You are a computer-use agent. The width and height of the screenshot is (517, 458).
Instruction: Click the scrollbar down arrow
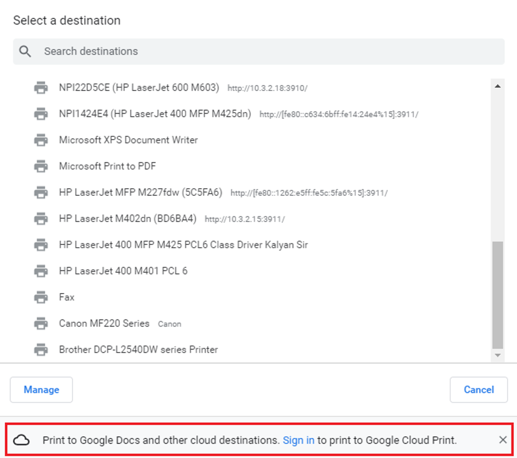tap(497, 355)
